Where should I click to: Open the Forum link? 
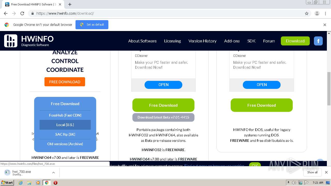269,41
